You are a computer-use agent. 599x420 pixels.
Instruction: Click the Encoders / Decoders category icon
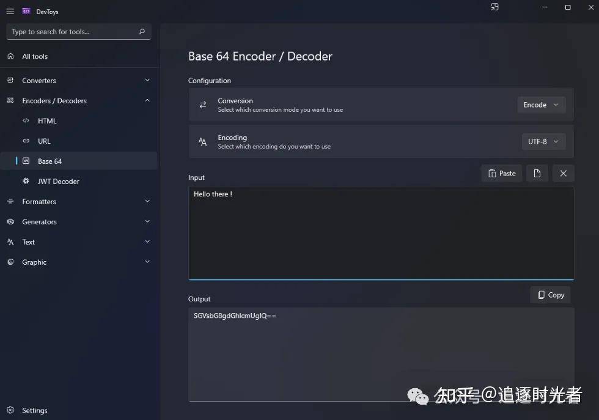11,100
